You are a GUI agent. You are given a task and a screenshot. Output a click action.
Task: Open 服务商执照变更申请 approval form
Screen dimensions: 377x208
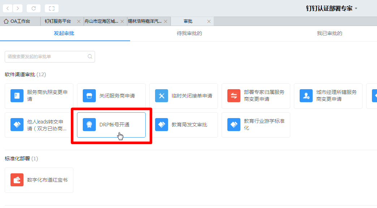click(39, 96)
